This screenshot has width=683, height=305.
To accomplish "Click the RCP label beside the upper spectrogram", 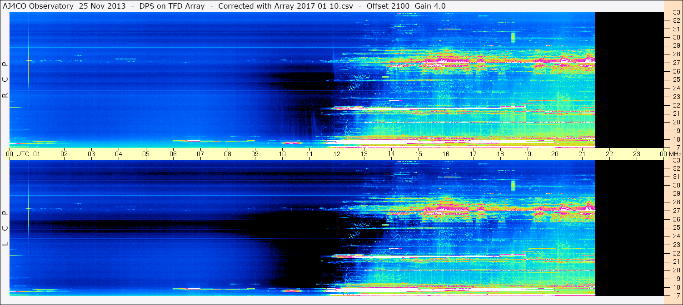I will pos(5,80).
